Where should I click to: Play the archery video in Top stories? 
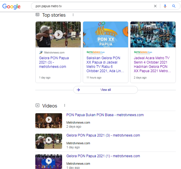click(58, 34)
